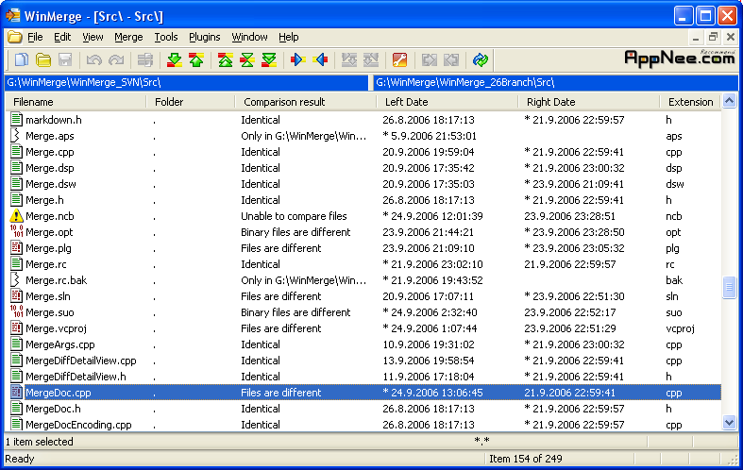Select the MergeDoc.h file
Screen dimensions: 743x470
pyautogui.click(x=53, y=409)
